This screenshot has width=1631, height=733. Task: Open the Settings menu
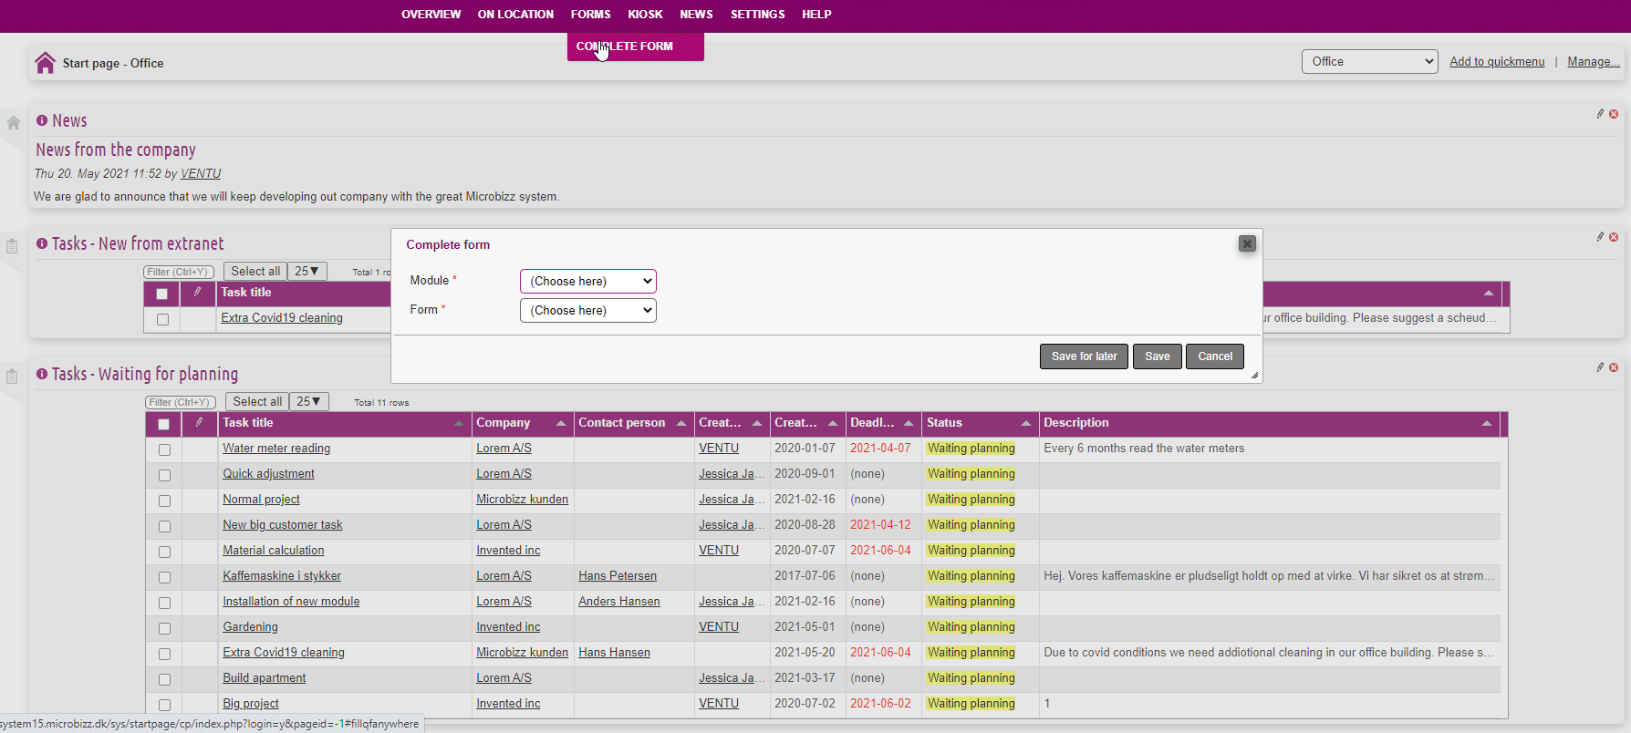[x=757, y=15]
